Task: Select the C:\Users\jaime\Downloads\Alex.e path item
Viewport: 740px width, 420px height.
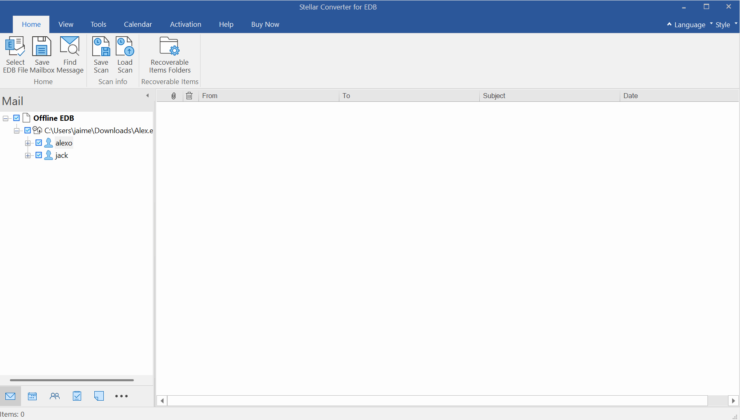Action: tap(98, 131)
